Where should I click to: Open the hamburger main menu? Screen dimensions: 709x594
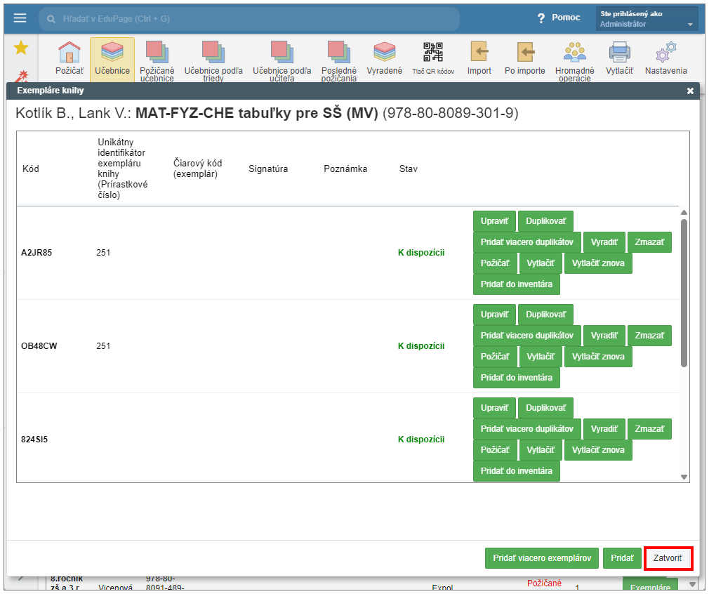(x=20, y=18)
